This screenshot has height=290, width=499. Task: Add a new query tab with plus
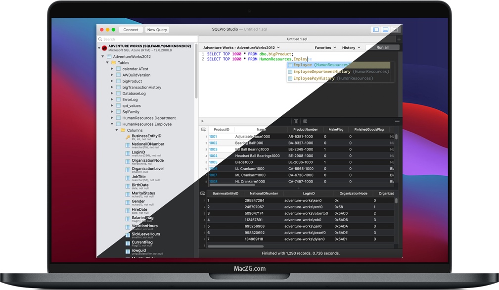[399, 39]
